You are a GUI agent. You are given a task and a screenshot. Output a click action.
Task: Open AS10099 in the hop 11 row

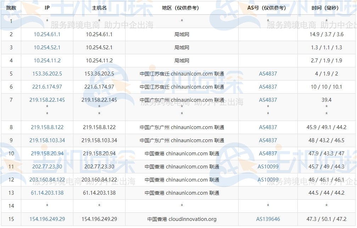click(268, 167)
